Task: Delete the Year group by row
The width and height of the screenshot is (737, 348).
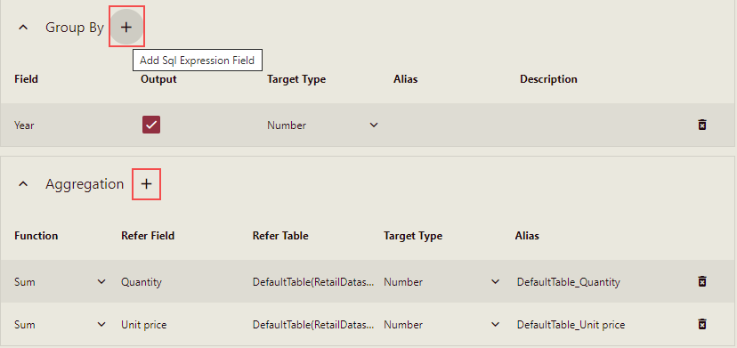Action: tap(702, 125)
